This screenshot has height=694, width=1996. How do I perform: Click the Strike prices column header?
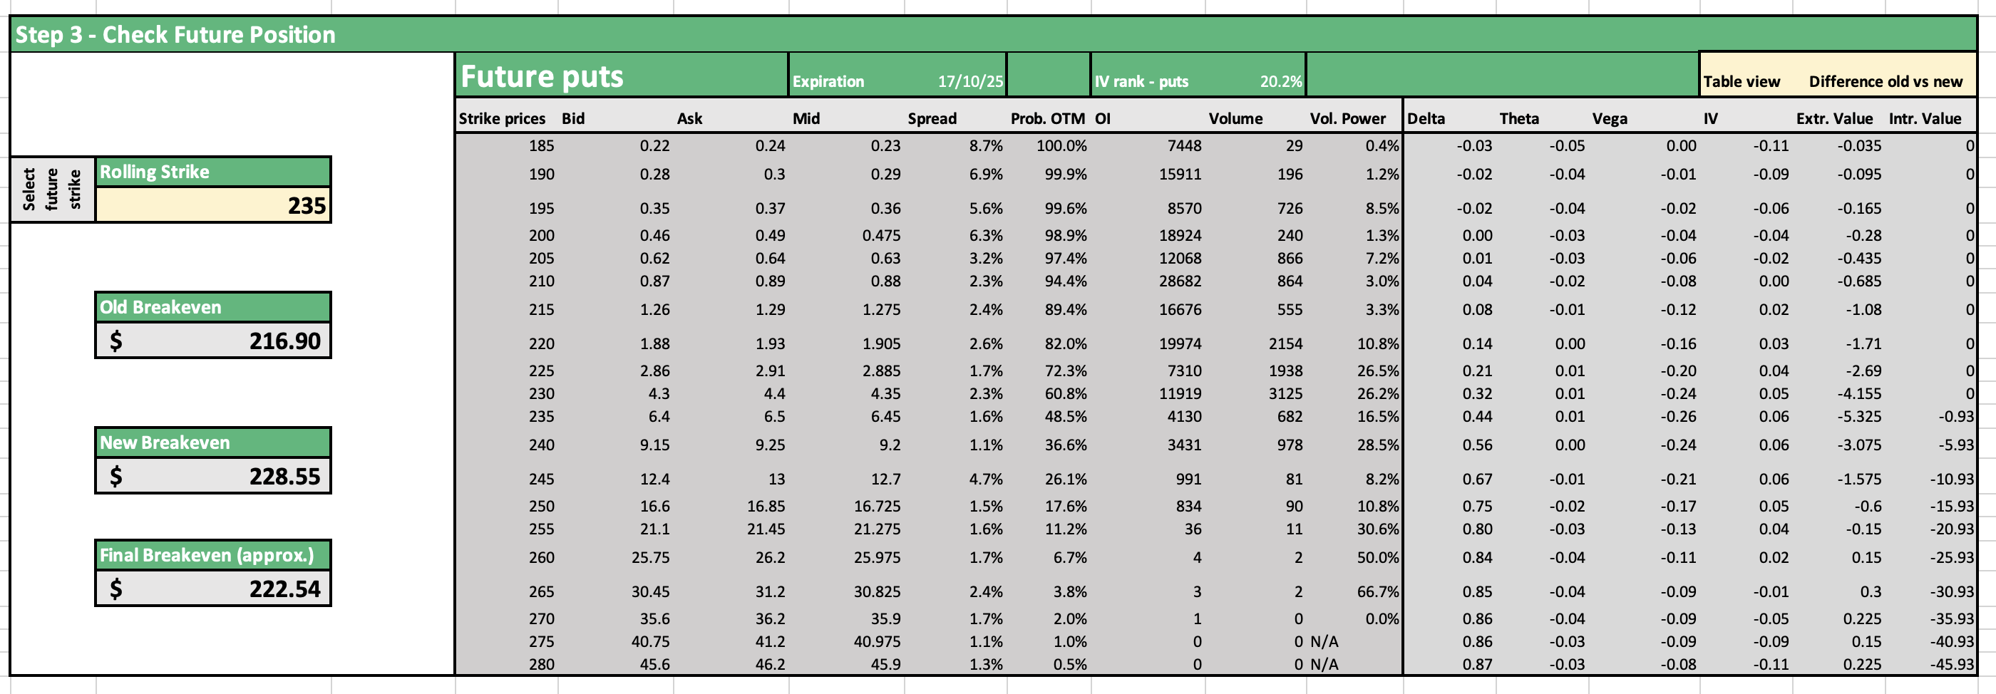502,118
